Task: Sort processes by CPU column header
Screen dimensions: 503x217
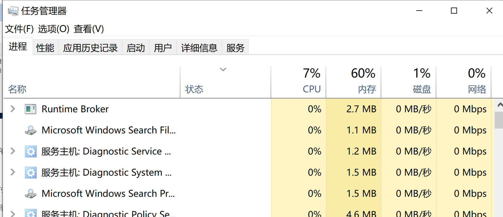Action: (311, 89)
